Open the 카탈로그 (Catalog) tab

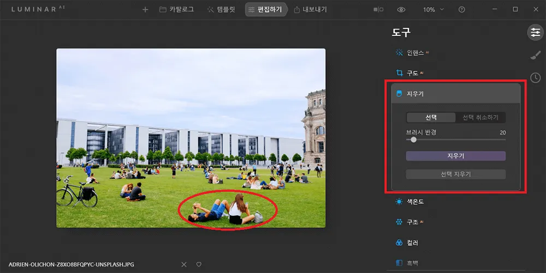176,10
